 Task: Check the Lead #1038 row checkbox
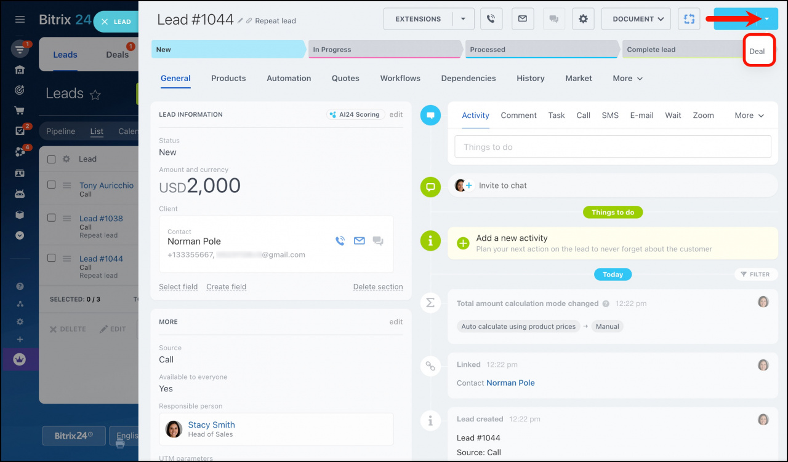[52, 217]
